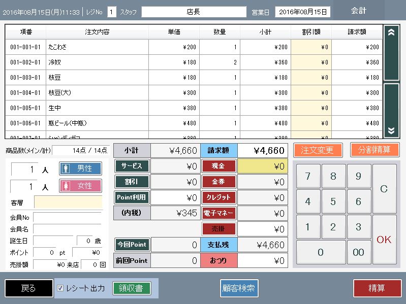Viewport: 406px width, 304px height.
Task: Tap keypad digit 1
Action: point(308,227)
